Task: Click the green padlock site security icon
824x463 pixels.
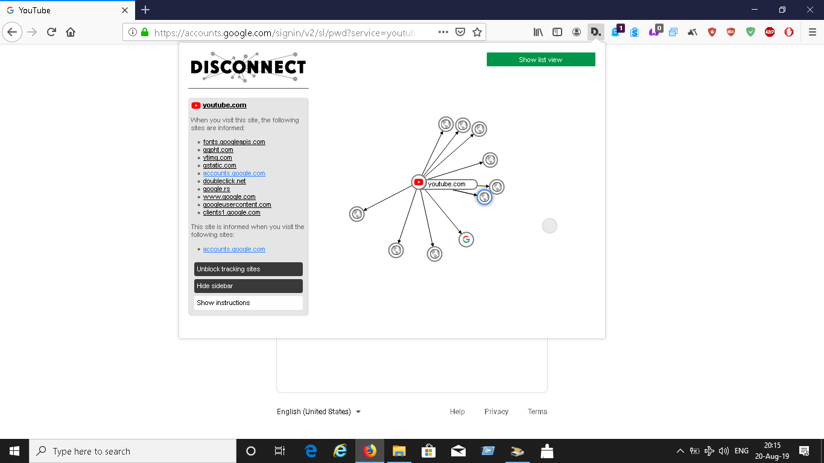Action: [x=144, y=32]
